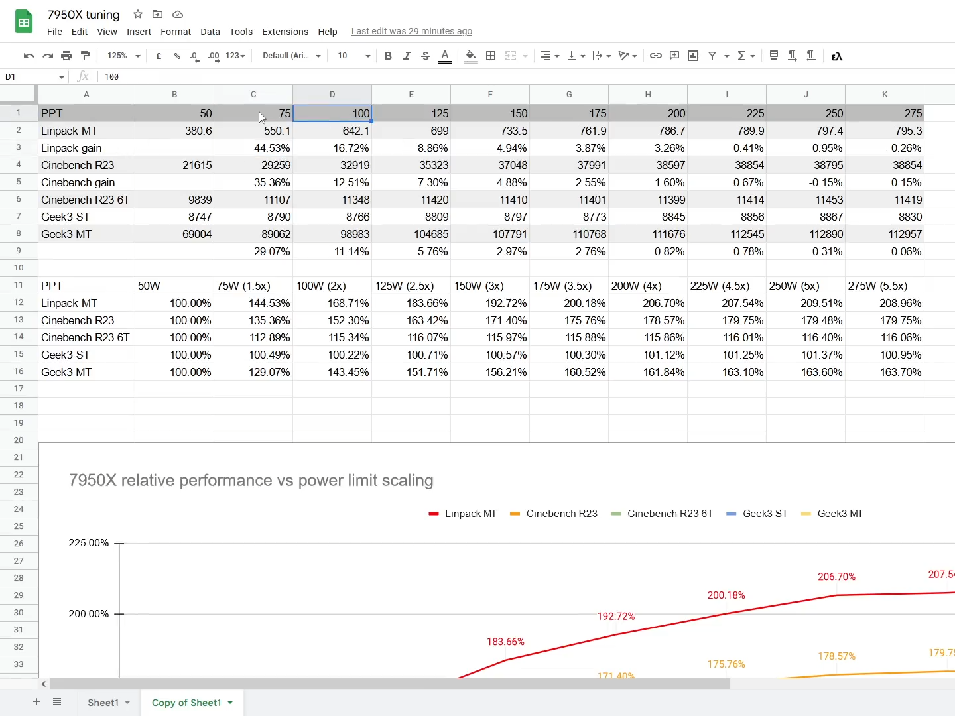Click the Insert chart icon
Viewport: 955px width, 716px height.
[693, 56]
